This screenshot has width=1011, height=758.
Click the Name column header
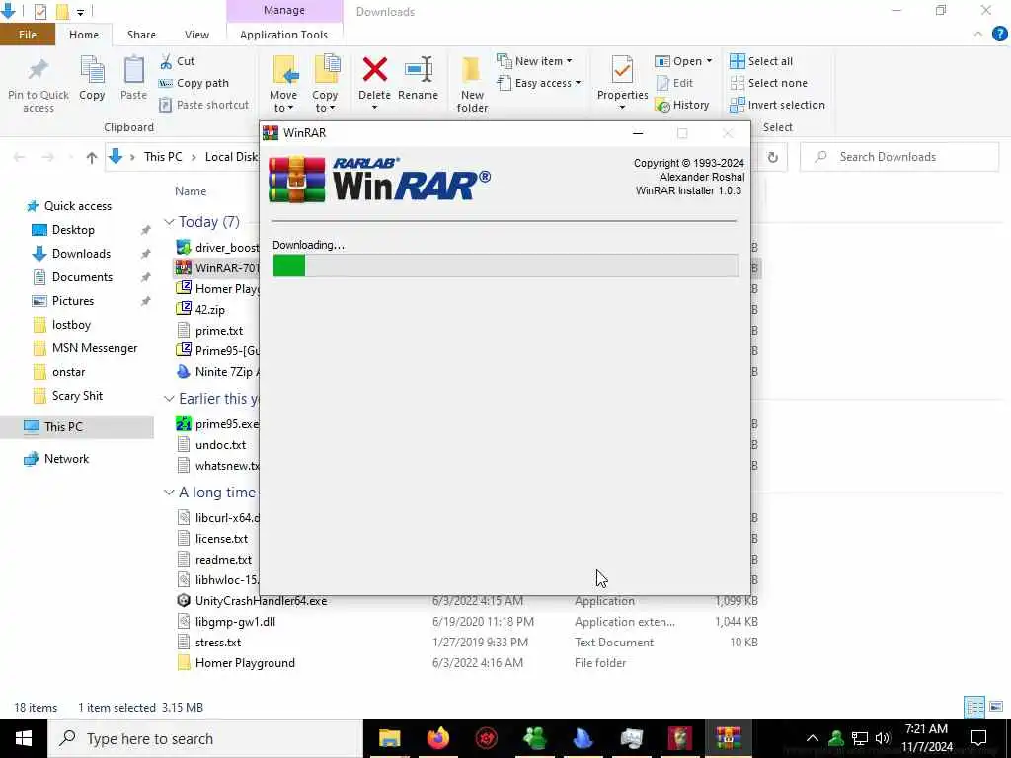pyautogui.click(x=191, y=191)
